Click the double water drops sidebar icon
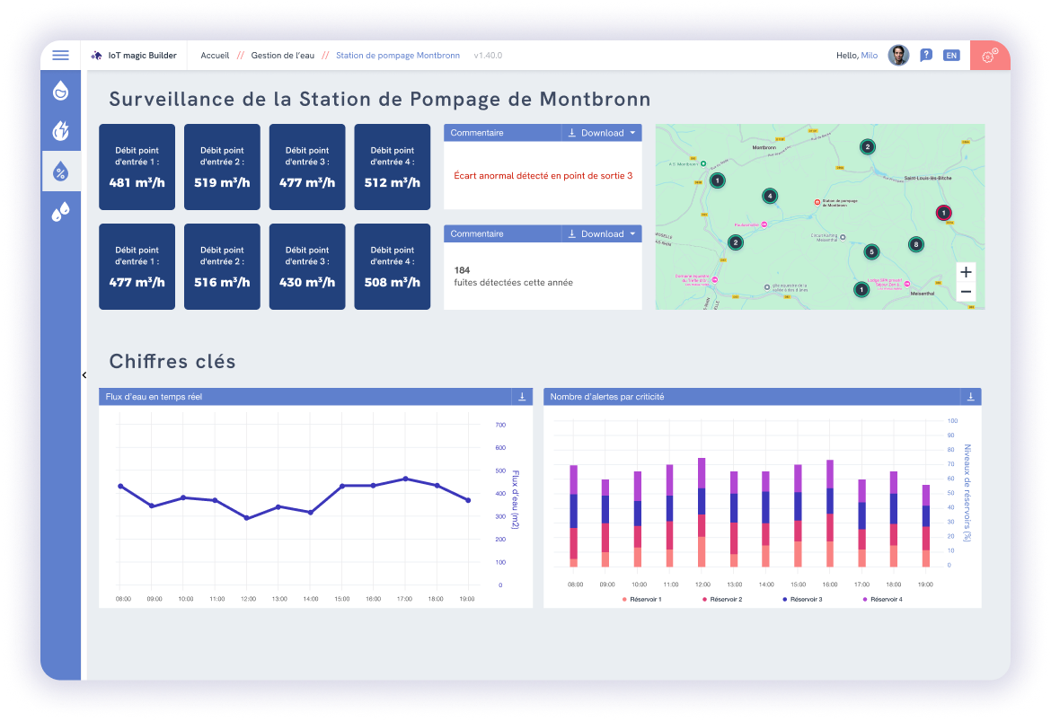This screenshot has height=721, width=1051. (x=60, y=210)
